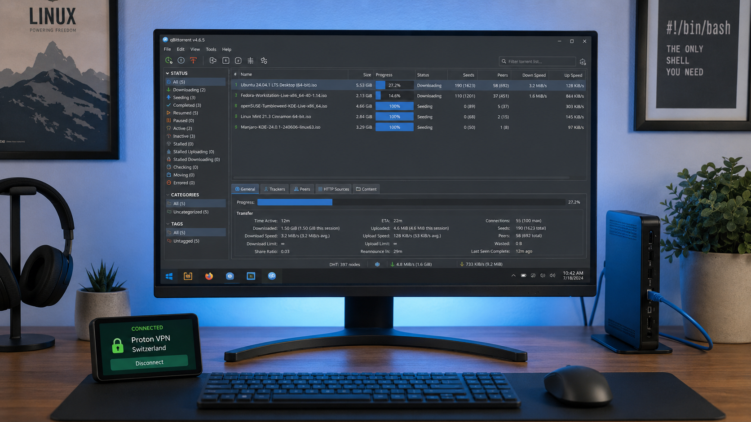The image size is (751, 422).
Task: Open the View menu
Action: (x=195, y=49)
